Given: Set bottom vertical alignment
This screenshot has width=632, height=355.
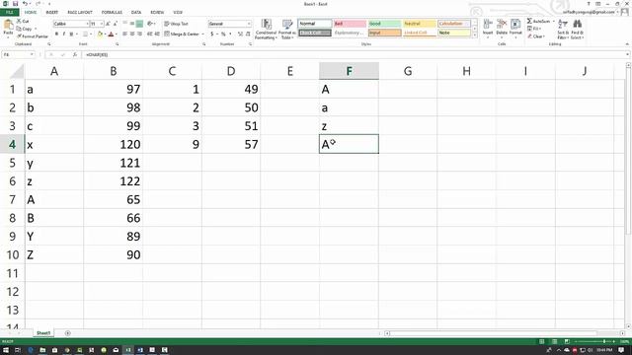Looking at the screenshot, I should pyautogui.click(x=139, y=24).
